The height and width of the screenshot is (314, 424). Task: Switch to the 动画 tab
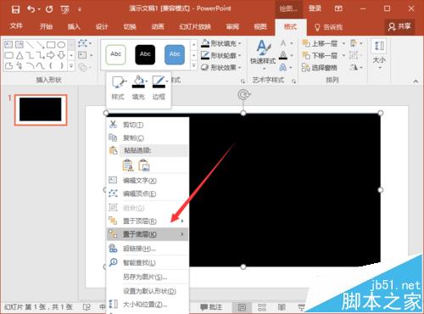tap(158, 26)
